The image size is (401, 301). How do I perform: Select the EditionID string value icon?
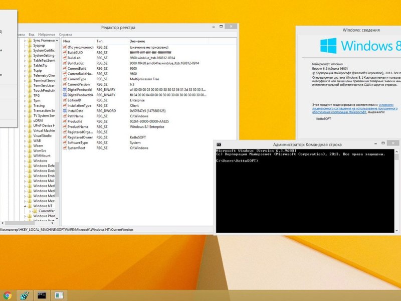[65, 100]
